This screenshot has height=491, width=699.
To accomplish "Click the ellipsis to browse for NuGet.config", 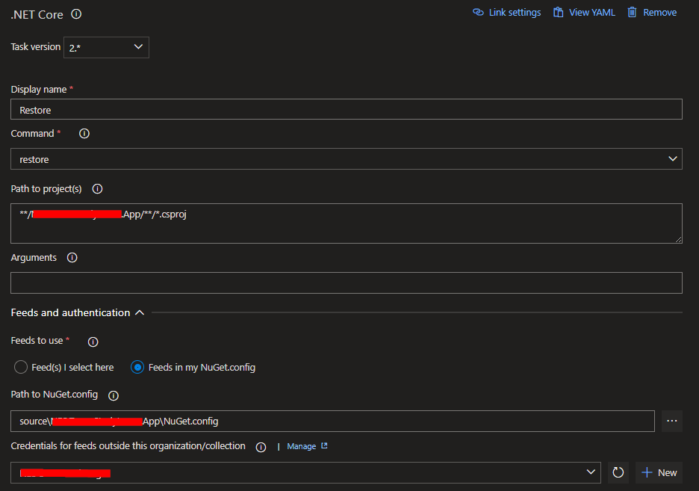I will click(x=671, y=421).
